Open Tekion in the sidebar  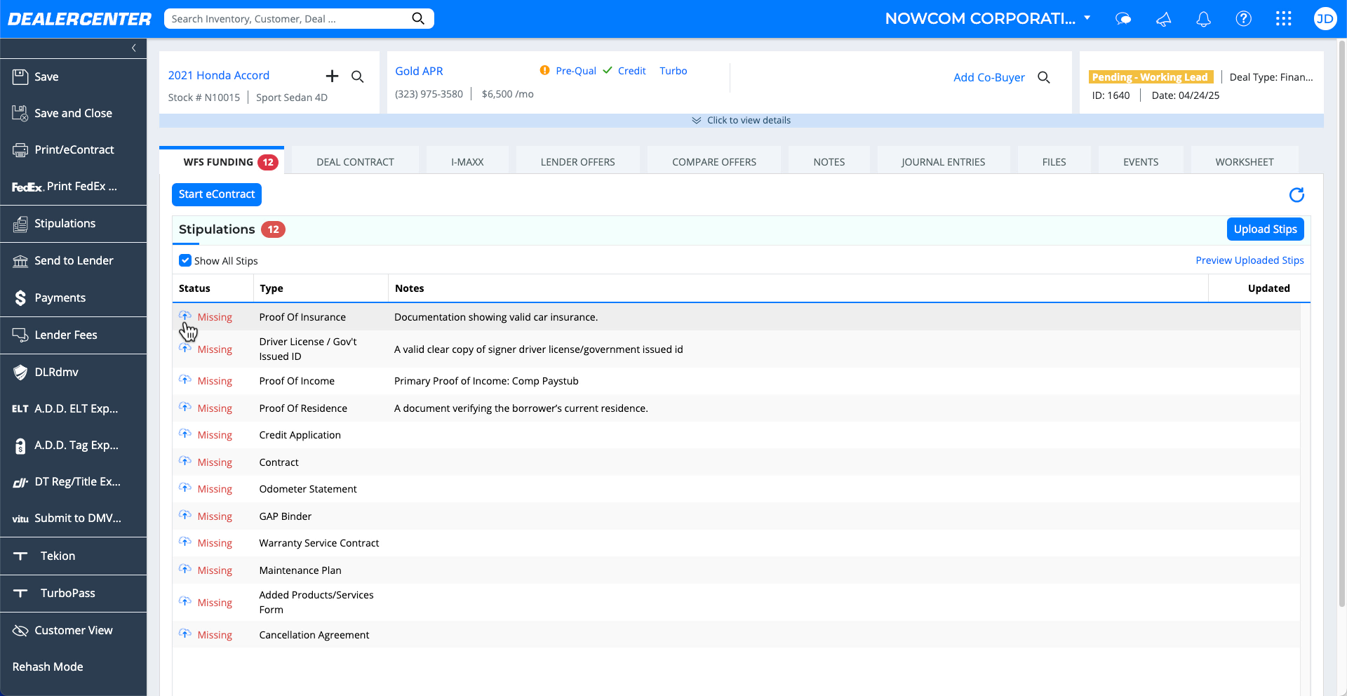[x=74, y=556]
